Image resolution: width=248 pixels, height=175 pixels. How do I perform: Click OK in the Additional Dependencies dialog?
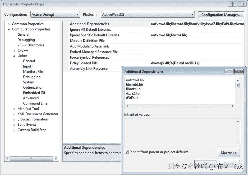(x=205, y=163)
